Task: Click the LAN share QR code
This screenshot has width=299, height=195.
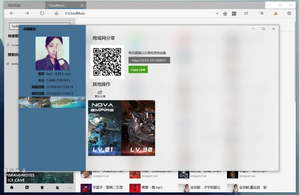Action: [x=107, y=62]
